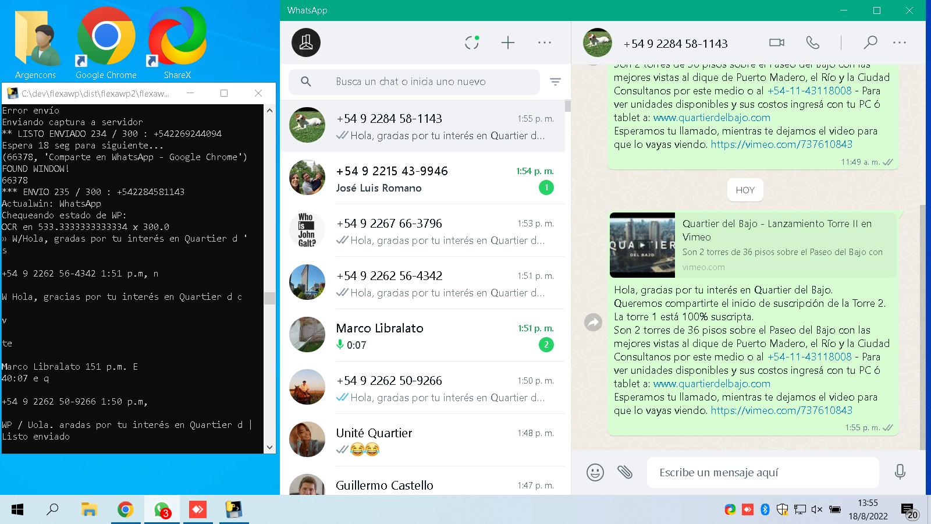Open network icon in system tray
The height and width of the screenshot is (524, 931).
800,509
